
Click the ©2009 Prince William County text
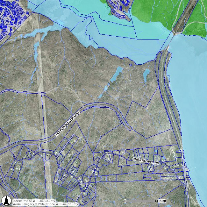(x=34, y=201)
